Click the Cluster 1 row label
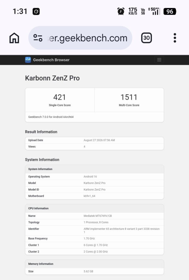 34,245
